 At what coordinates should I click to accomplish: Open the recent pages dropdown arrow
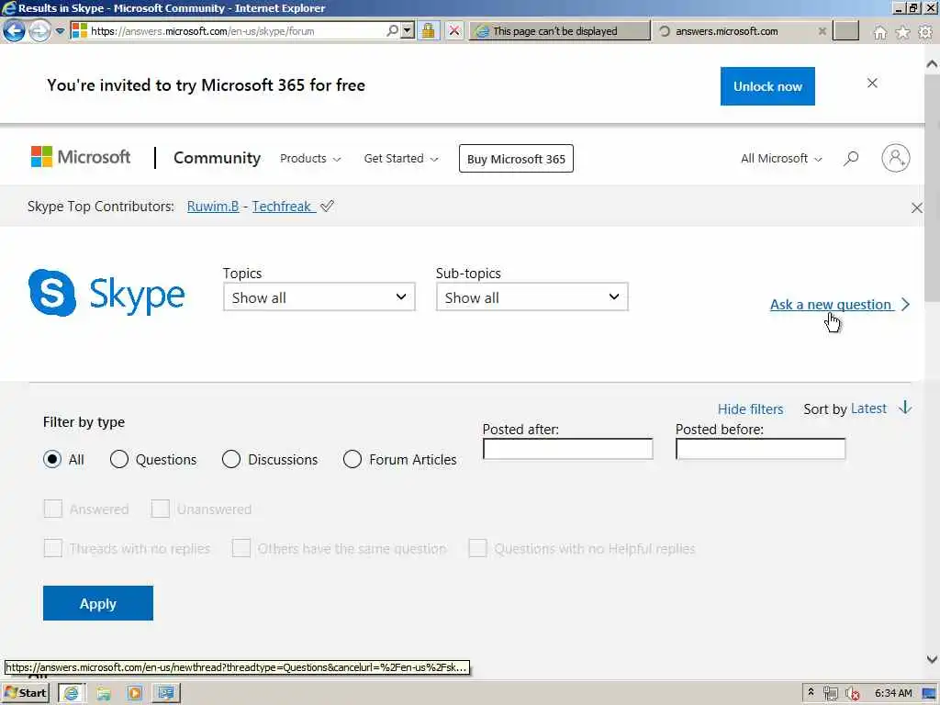tap(60, 30)
